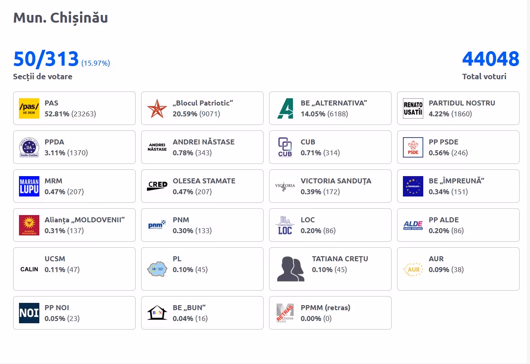This screenshot has width=530, height=364.
Task: Click the PSDE rose logo
Action: 413,147
